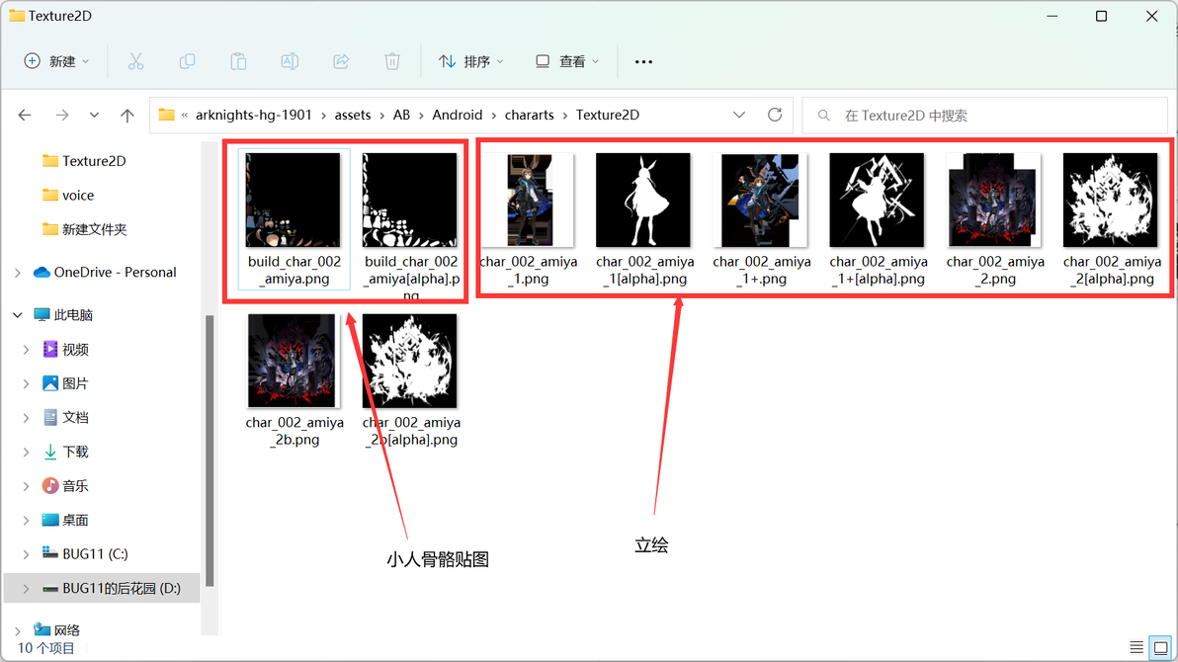The width and height of the screenshot is (1178, 662).
Task: Click the Rename icon in toolbar
Action: [290, 61]
